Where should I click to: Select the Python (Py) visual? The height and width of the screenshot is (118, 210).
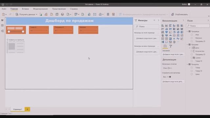point(178,39)
